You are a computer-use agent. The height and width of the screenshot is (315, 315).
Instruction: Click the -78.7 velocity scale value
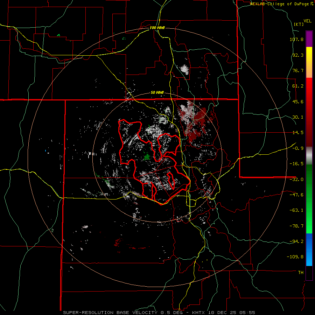click(x=296, y=226)
